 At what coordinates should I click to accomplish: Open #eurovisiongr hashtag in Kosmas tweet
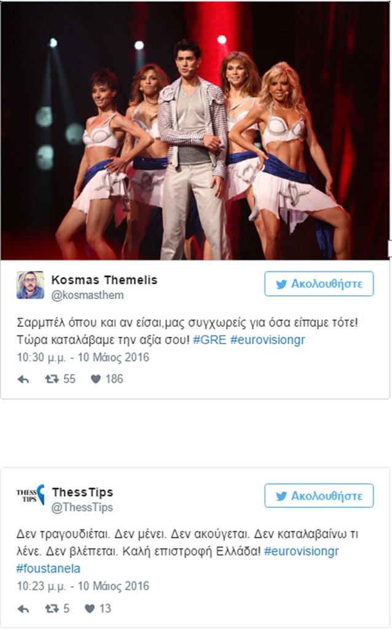268,340
